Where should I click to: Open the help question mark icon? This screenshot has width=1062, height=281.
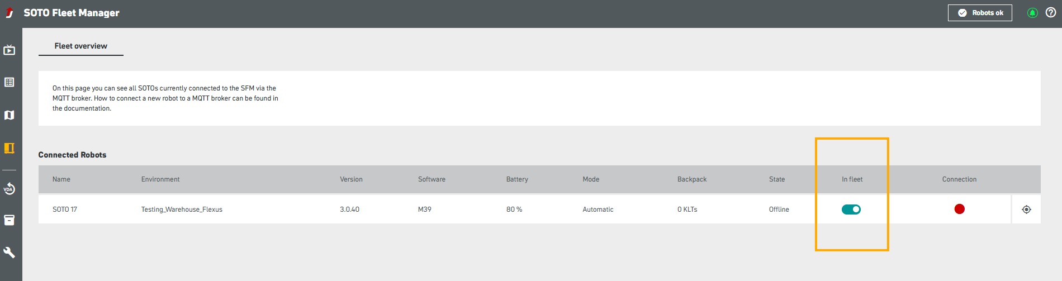pyautogui.click(x=1051, y=13)
